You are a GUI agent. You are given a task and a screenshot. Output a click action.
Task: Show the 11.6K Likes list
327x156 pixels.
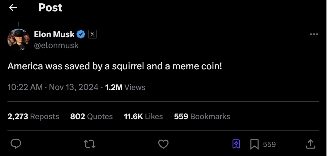143,116
